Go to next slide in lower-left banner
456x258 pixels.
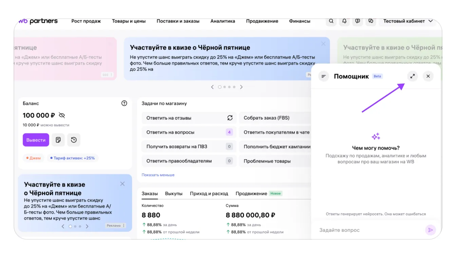click(x=87, y=226)
